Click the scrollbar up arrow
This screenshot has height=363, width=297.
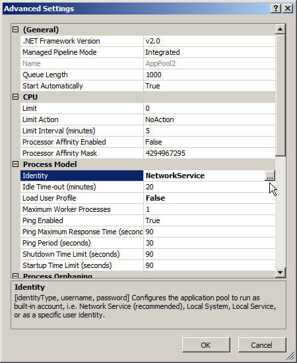tap(280, 29)
